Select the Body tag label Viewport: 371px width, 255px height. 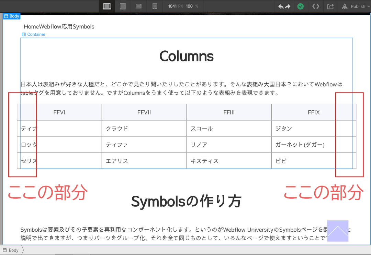click(x=11, y=16)
